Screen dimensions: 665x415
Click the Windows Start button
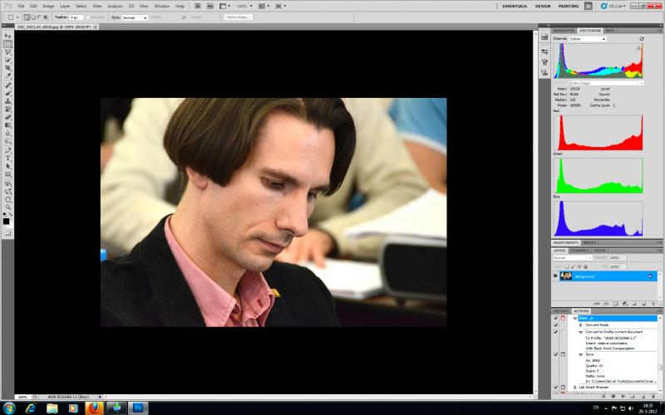pyautogui.click(x=8, y=408)
